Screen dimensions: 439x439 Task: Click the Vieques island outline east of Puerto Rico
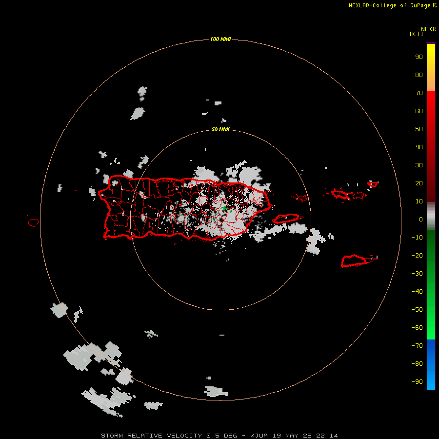click(x=286, y=218)
